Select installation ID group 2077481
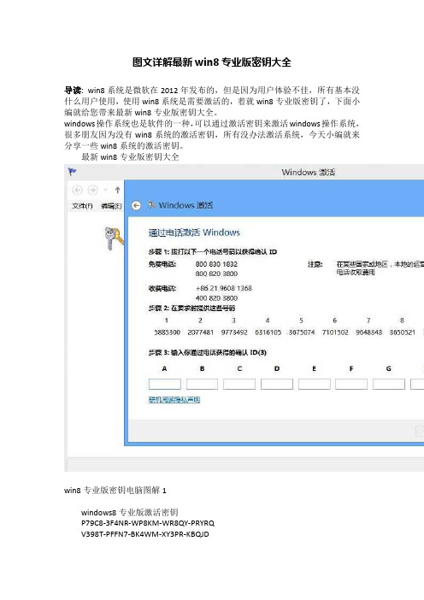Image resolution: width=424 pixels, height=600 pixels. (x=201, y=332)
